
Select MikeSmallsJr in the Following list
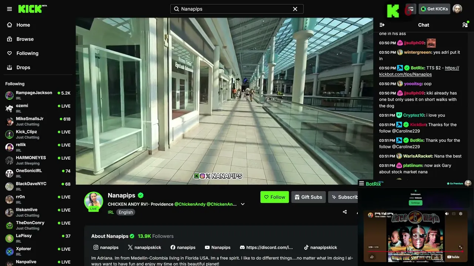(x=37, y=121)
